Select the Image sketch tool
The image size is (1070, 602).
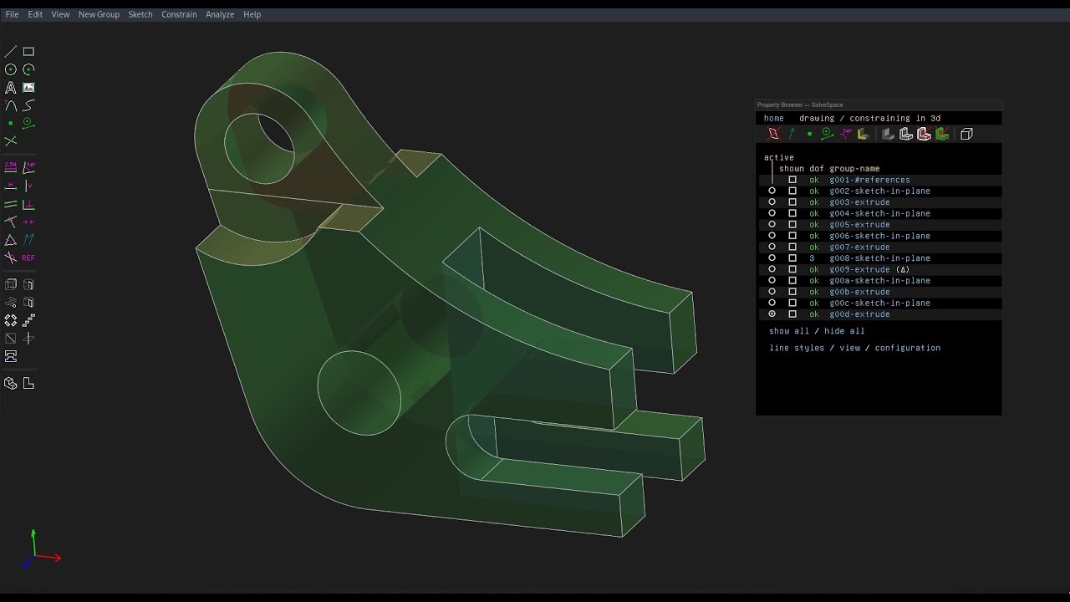point(28,87)
